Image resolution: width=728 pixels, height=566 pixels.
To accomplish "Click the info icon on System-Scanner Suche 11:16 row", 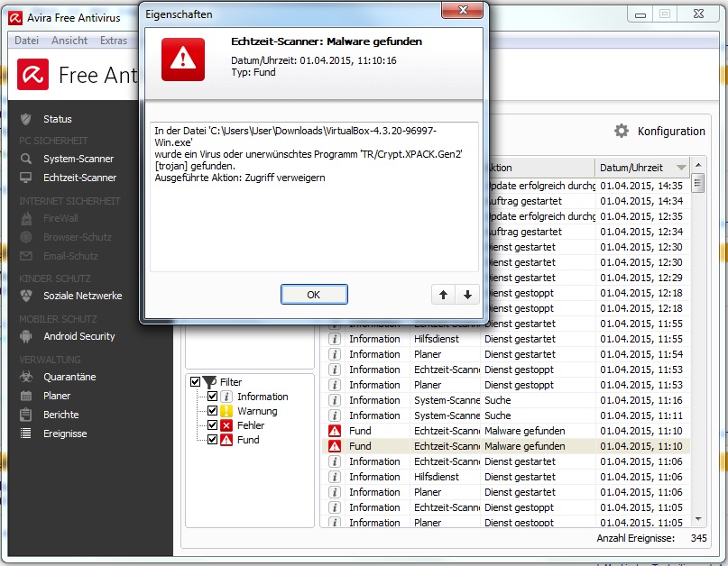I will (335, 400).
